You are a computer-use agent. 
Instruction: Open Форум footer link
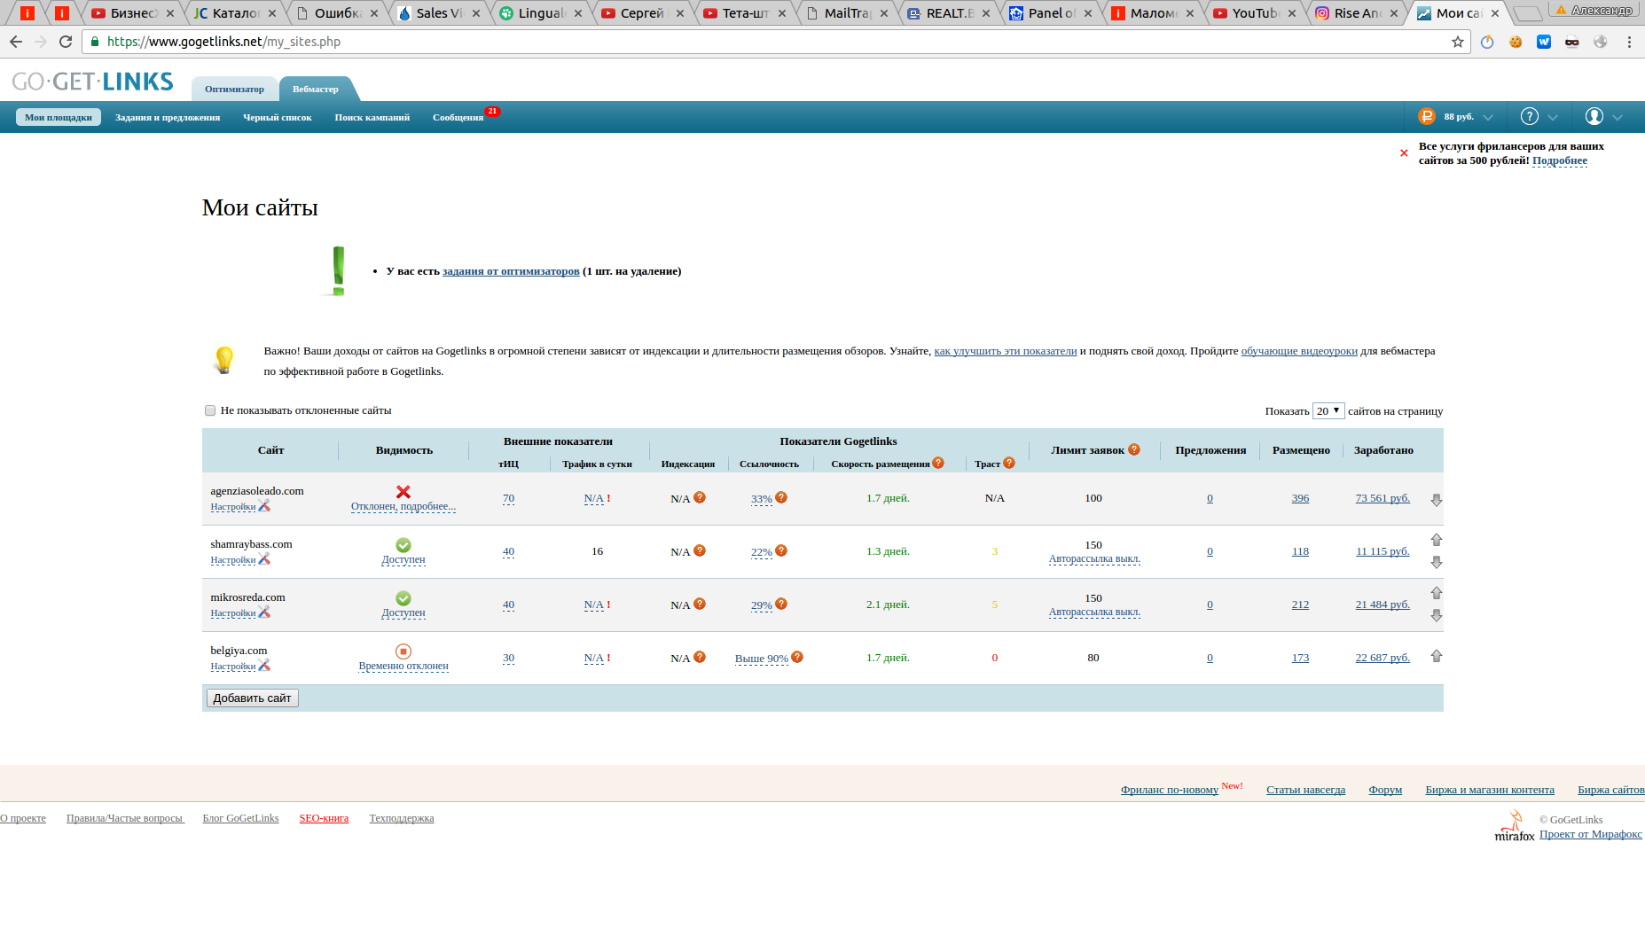pos(1385,790)
